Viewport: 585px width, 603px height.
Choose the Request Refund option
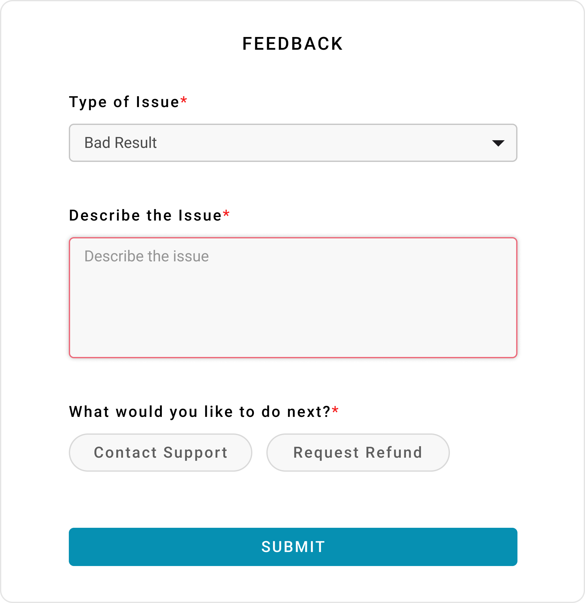pos(358,453)
